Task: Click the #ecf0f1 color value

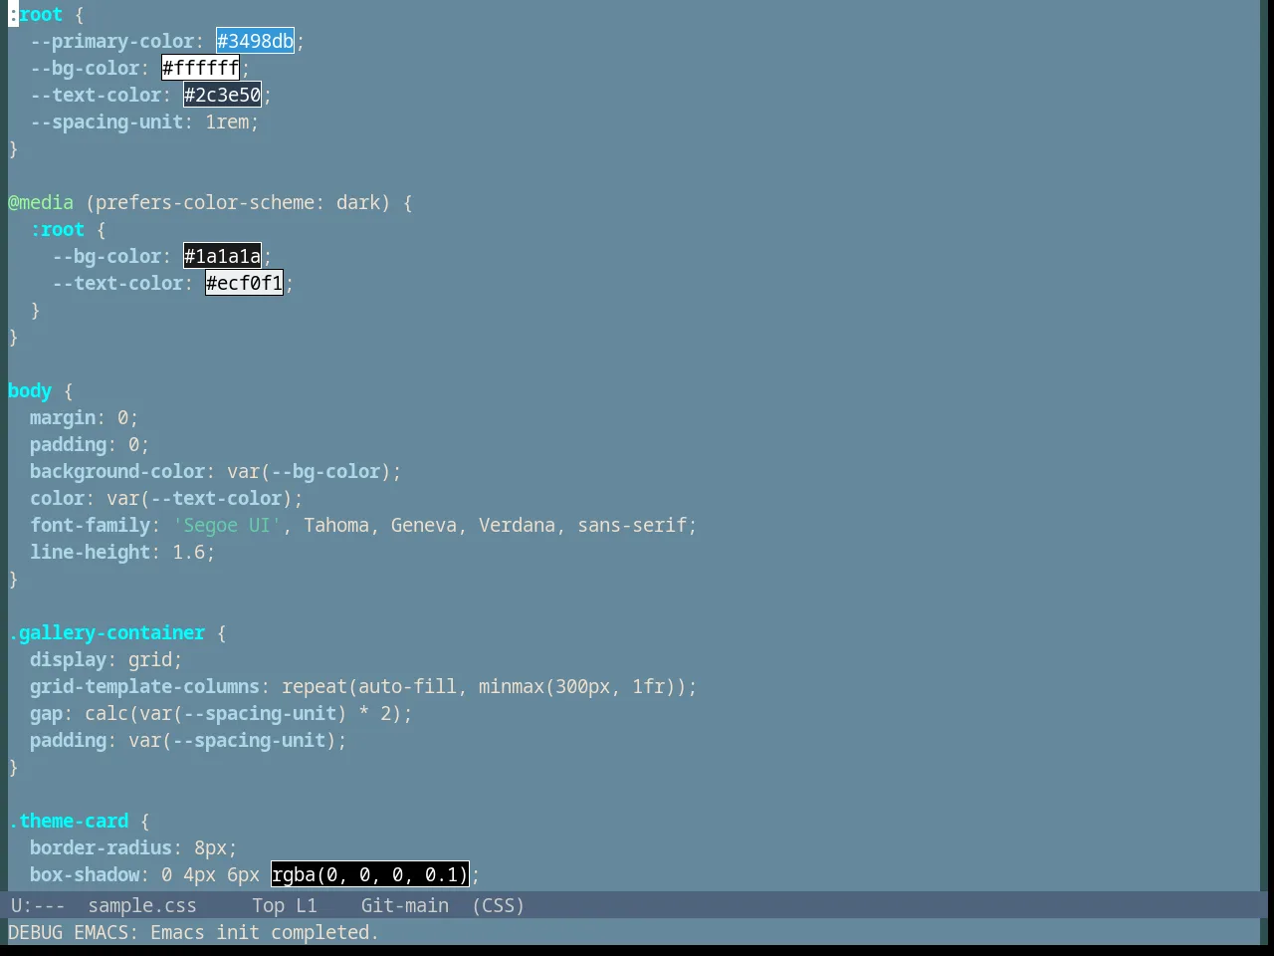Action: coord(245,283)
